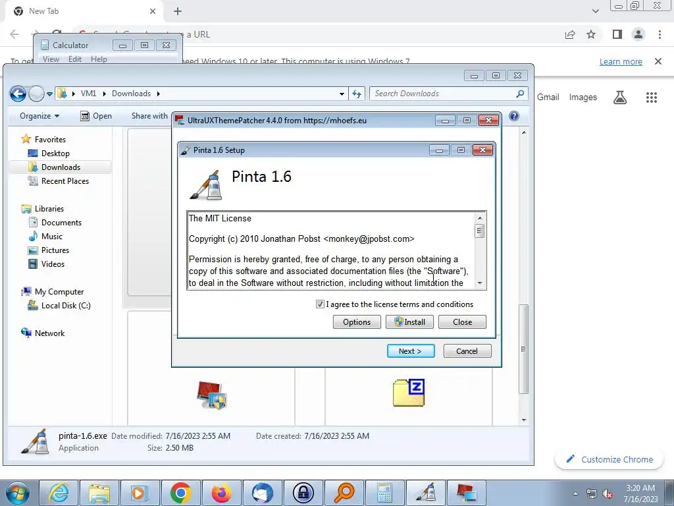
Task: Switch to Calculator in taskbar
Action: 384,493
